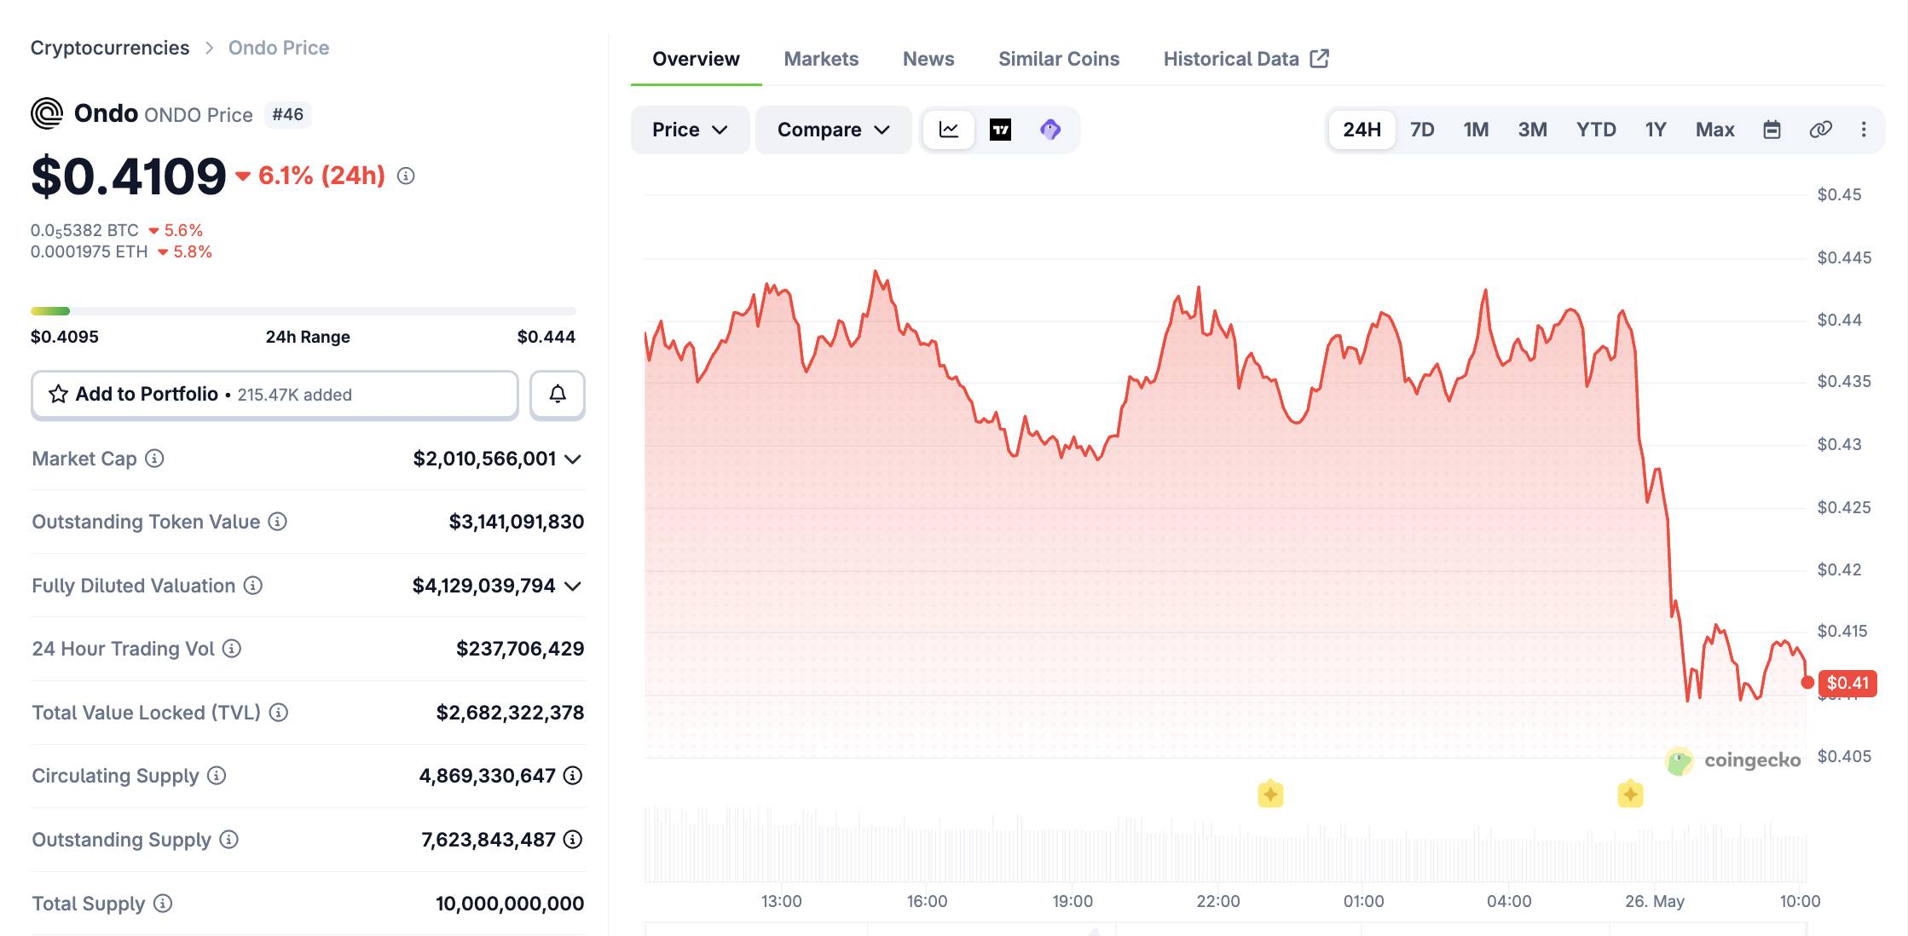Viewport: 1908px width, 936px height.
Task: Click Add to Portfolio button
Action: point(275,394)
